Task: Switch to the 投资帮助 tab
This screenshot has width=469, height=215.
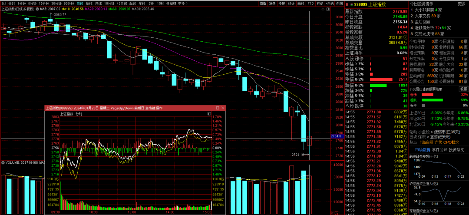Action: pyautogui.click(x=456, y=149)
